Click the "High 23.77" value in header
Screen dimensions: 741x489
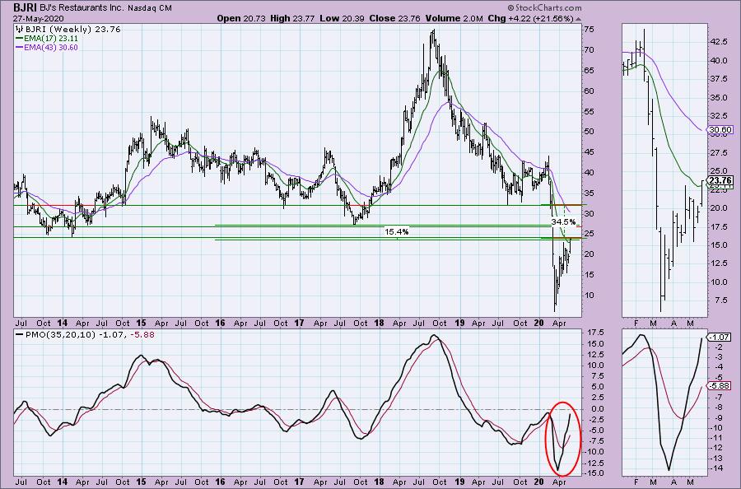292,18
